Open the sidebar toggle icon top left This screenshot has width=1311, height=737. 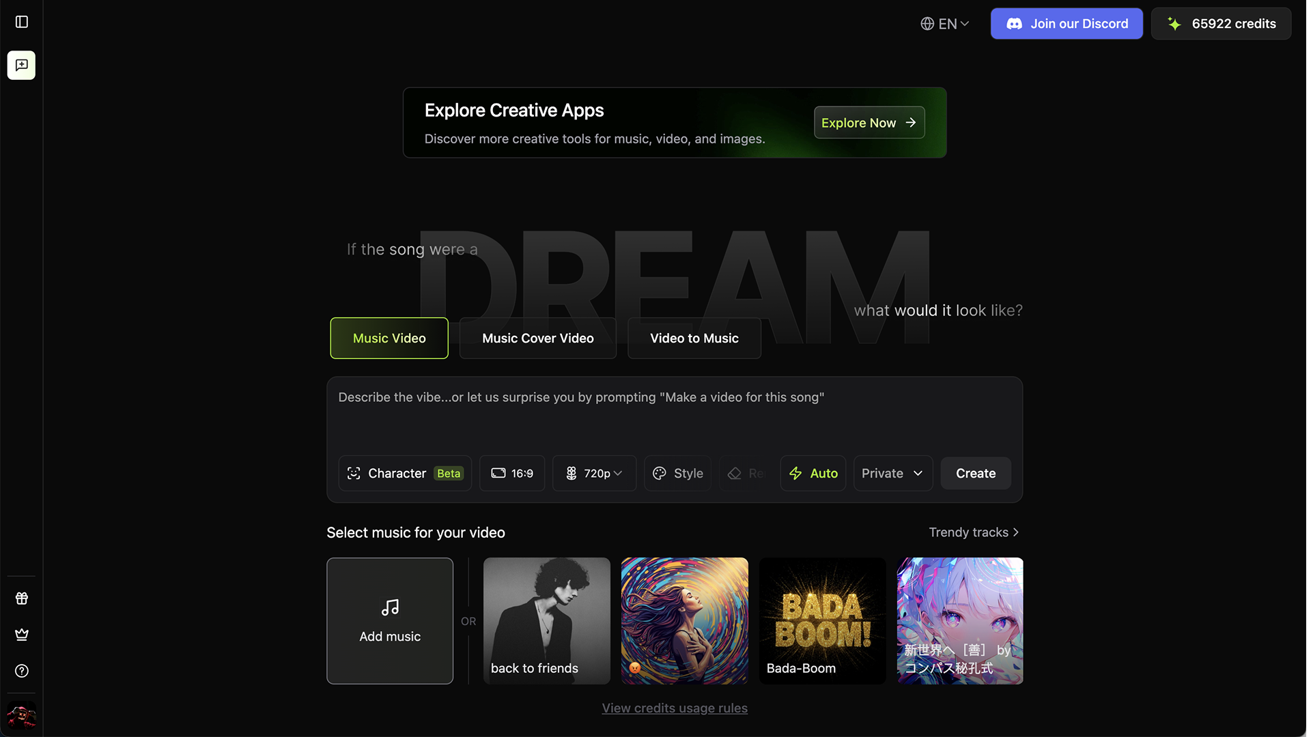pos(21,21)
